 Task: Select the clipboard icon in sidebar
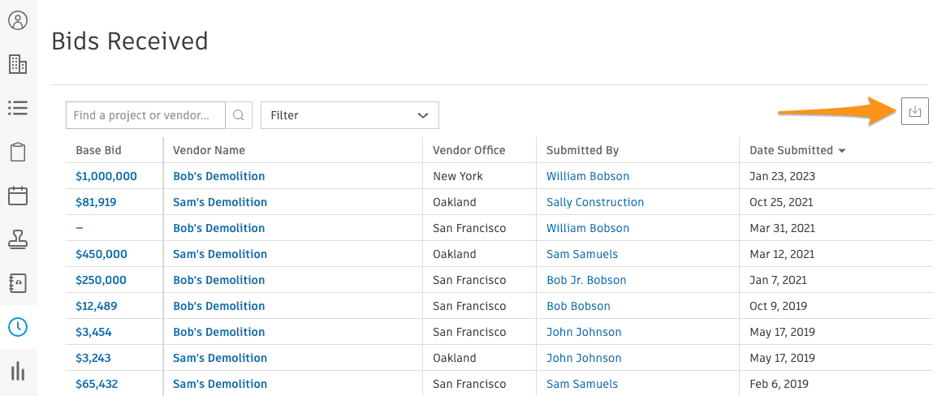pyautogui.click(x=18, y=152)
